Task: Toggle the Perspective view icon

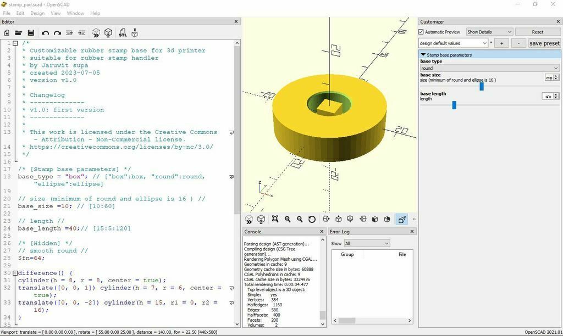Action: click(402, 219)
